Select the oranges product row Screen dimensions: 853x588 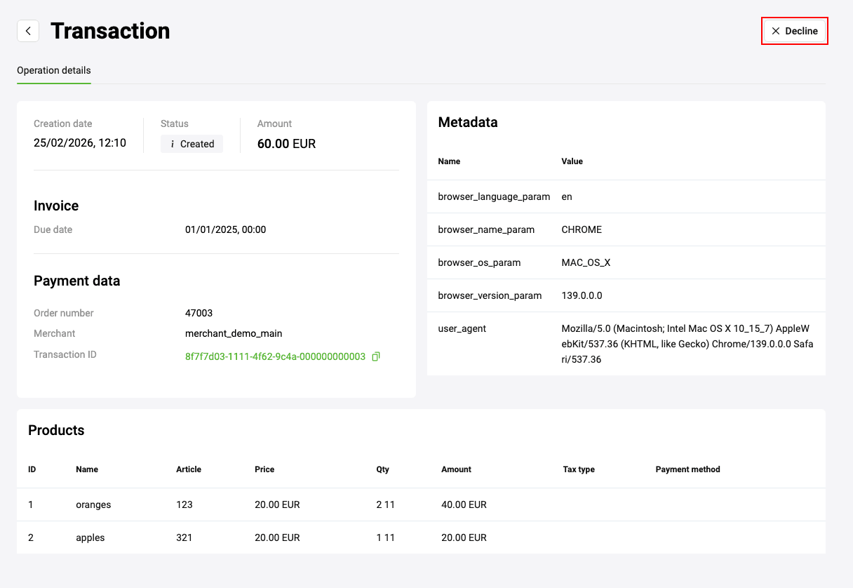(93, 505)
